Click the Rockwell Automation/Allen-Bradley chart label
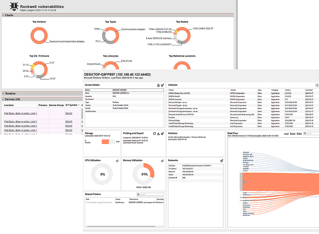Screen dimensions: 319x234 click(x=67, y=42)
